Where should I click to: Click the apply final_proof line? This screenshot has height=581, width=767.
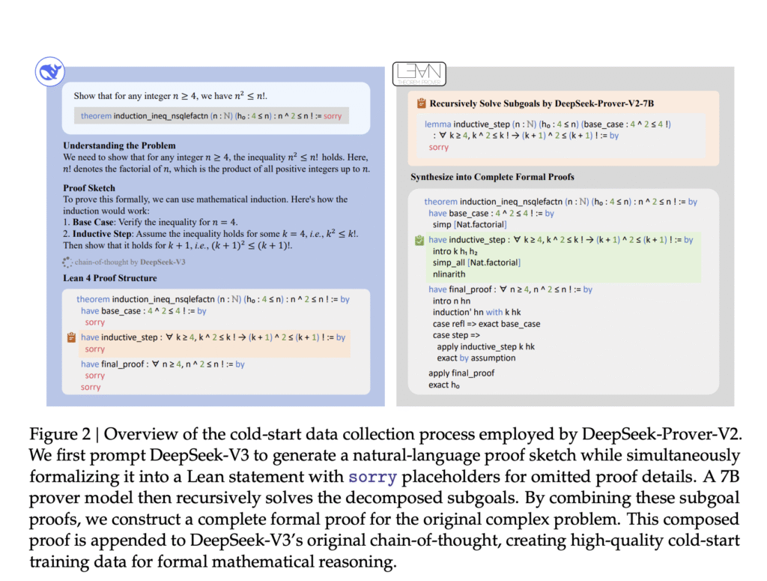461,373
